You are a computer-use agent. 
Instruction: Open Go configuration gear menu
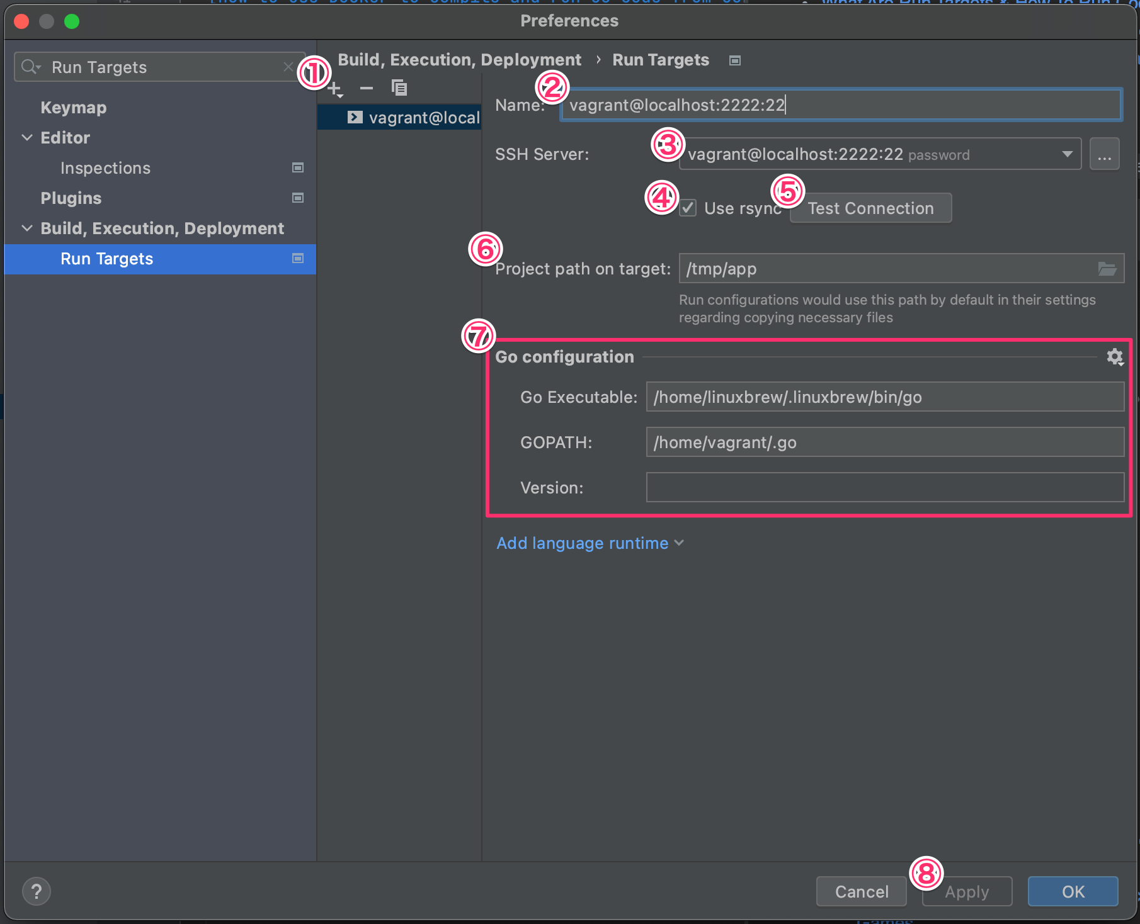tap(1115, 357)
